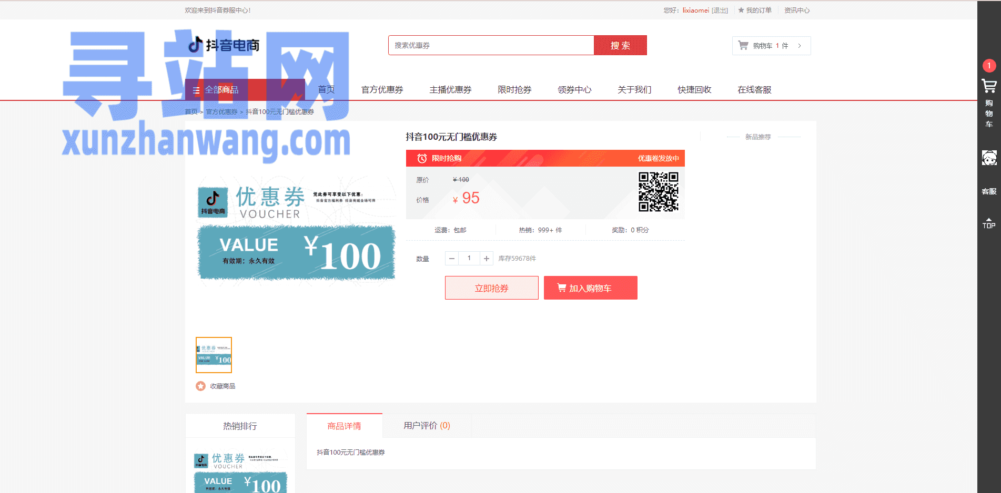Click 立即抢券 button
1001x493 pixels.
pos(491,288)
